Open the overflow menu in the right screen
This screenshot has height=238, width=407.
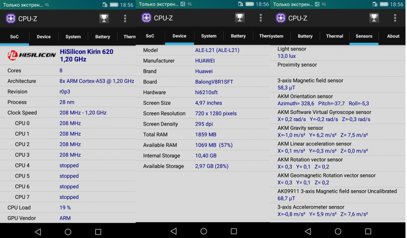(395, 18)
